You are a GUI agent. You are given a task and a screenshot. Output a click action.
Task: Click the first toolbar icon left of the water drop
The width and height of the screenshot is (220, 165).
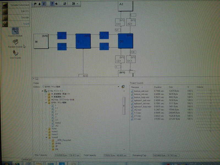(x=35, y=4)
